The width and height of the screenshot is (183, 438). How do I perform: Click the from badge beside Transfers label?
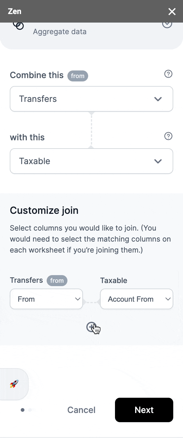click(x=57, y=281)
